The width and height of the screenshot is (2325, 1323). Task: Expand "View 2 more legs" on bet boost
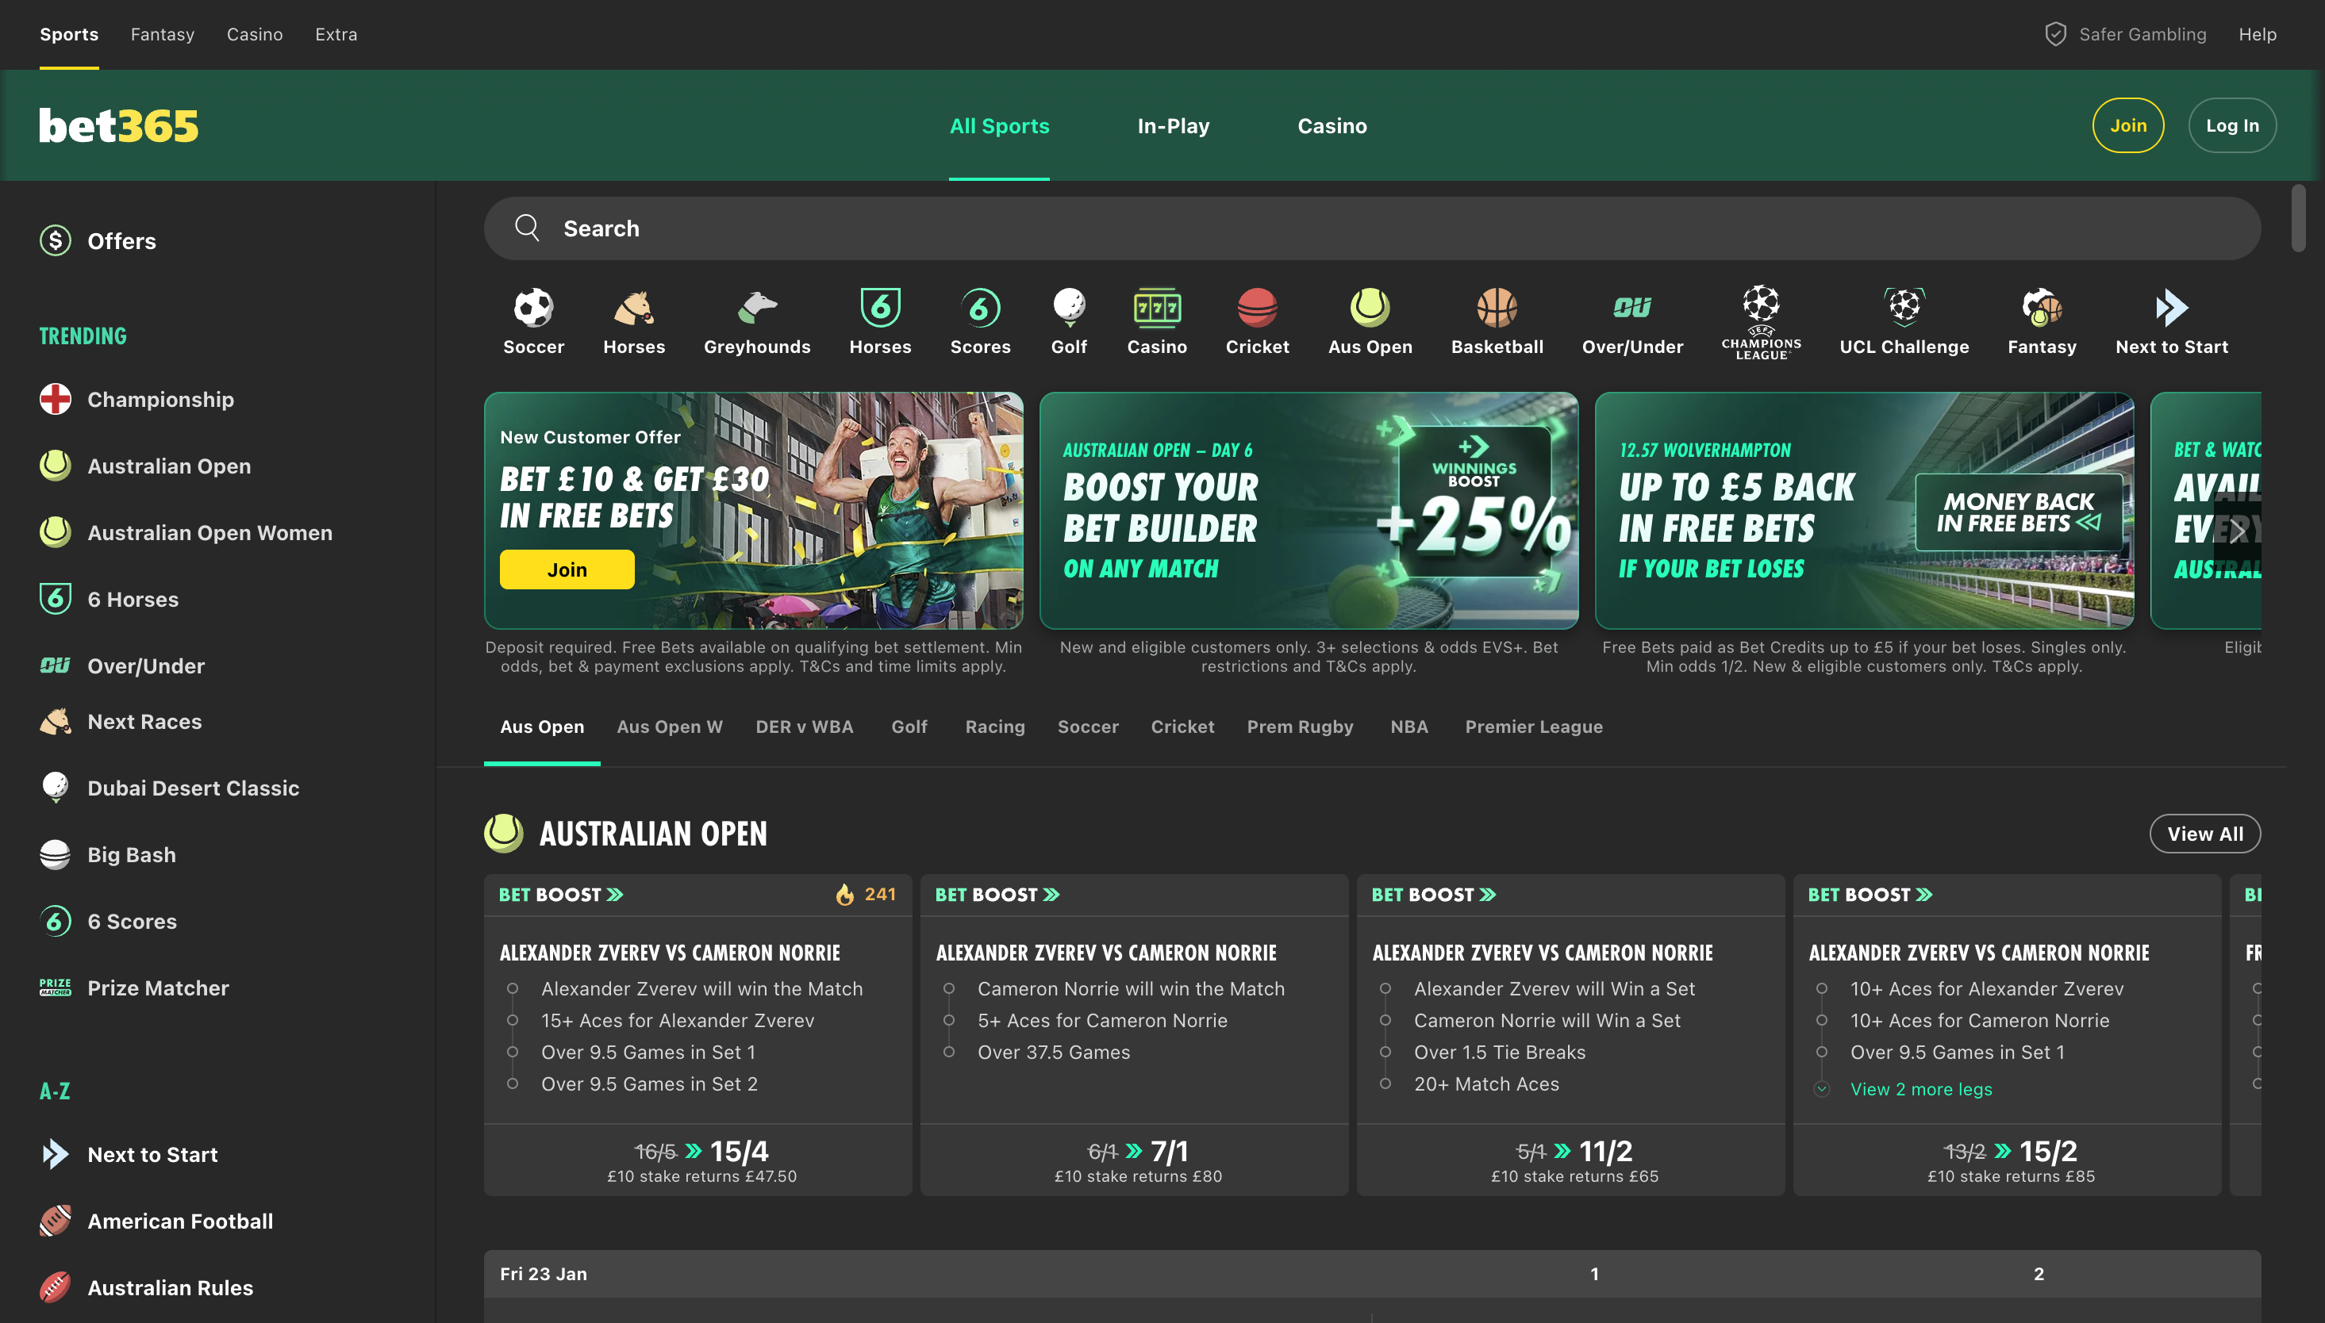1920,1088
